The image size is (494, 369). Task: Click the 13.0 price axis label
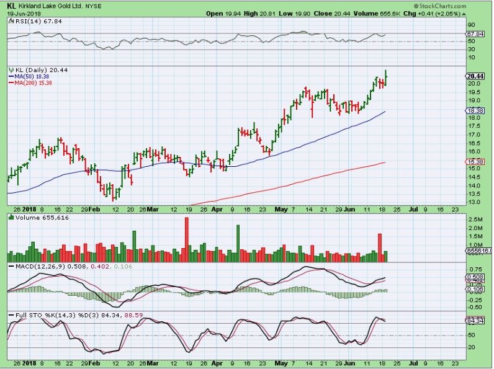point(474,202)
